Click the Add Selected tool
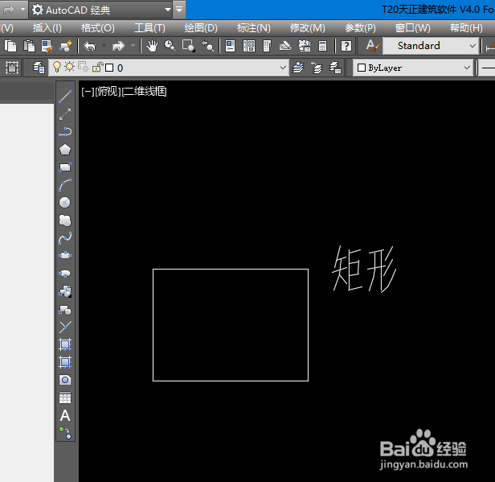This screenshot has width=495, height=482. click(x=65, y=434)
